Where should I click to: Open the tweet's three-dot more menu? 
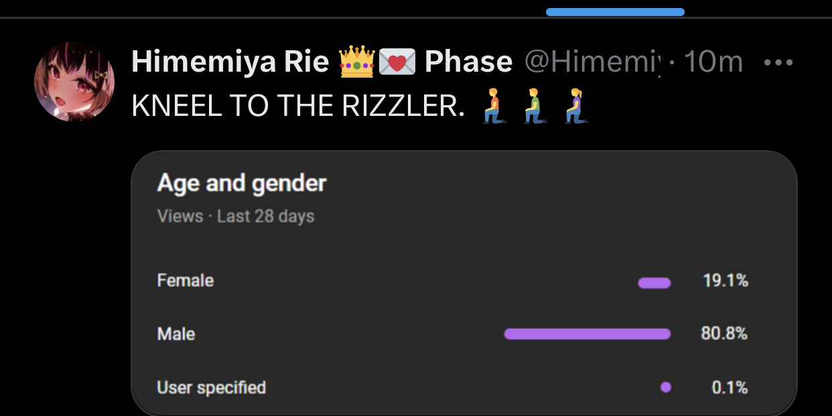[778, 63]
